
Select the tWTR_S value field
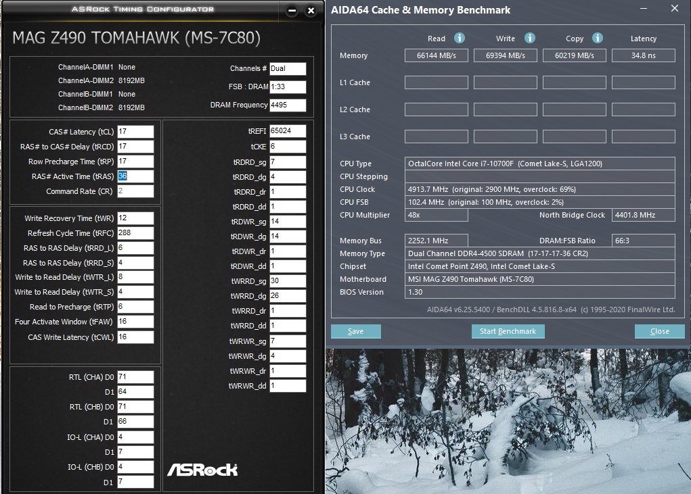click(135, 292)
